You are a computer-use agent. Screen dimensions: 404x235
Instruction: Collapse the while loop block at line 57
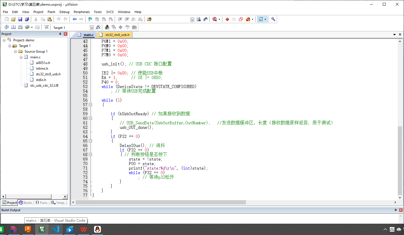click(x=90, y=104)
